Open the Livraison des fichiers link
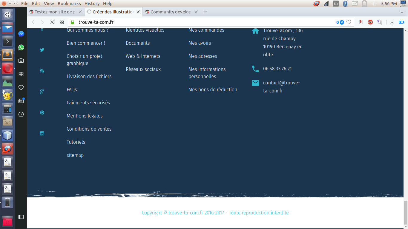 89,76
